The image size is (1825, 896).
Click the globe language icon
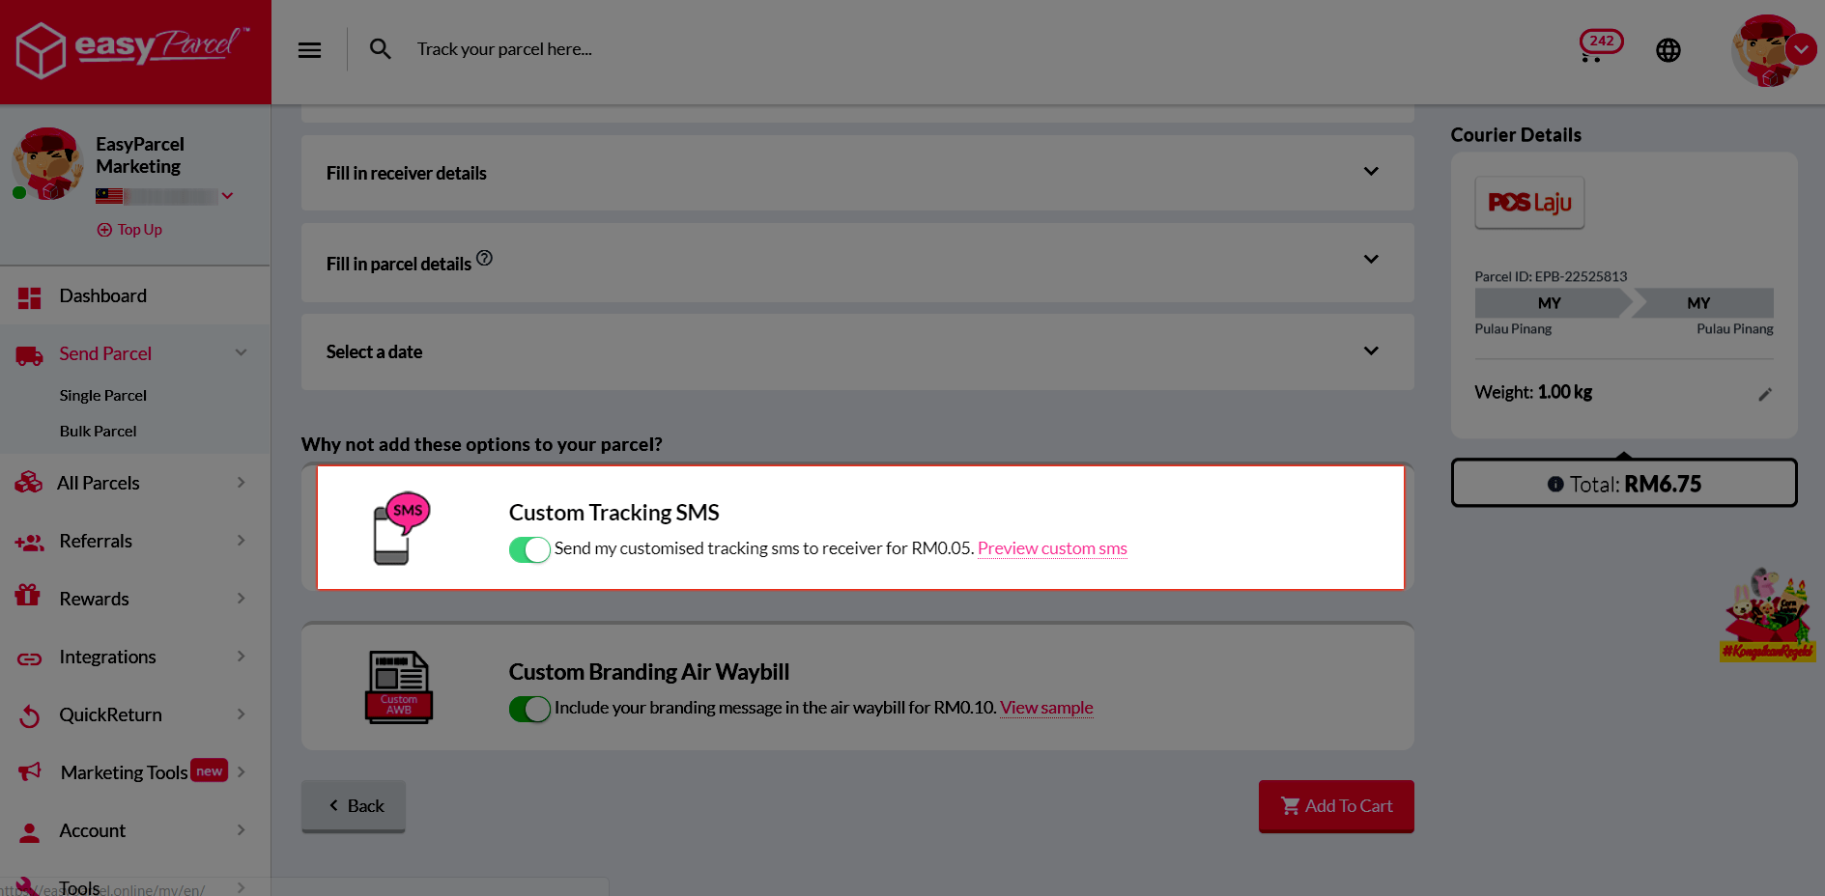coord(1668,50)
